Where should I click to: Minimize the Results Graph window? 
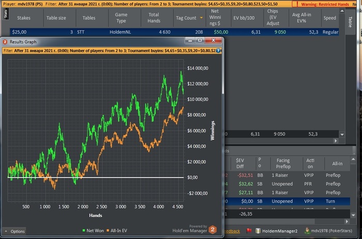point(190,41)
